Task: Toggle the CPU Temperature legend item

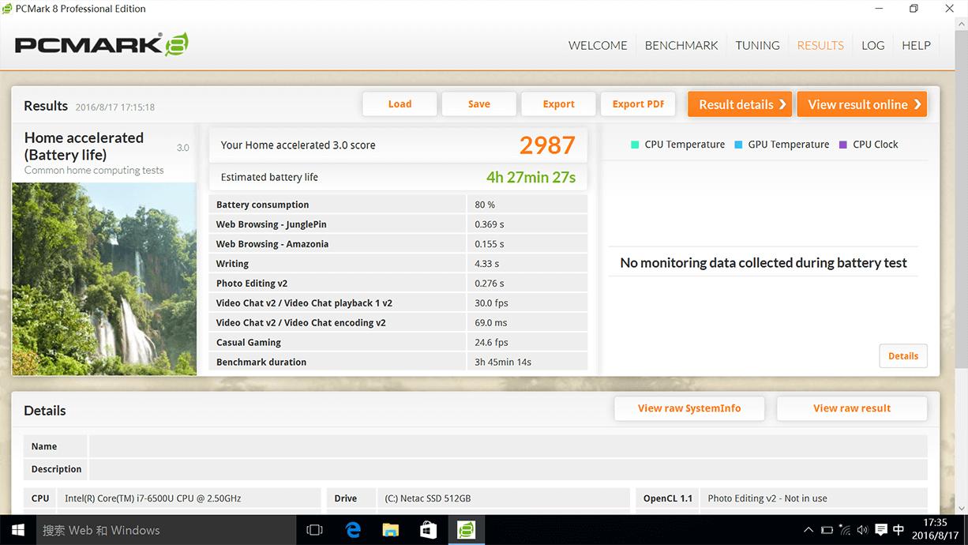Action: point(677,145)
